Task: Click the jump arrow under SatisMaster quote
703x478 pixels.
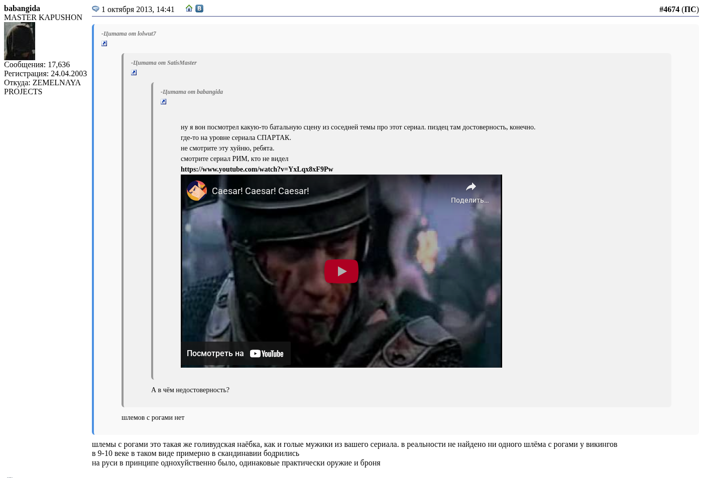Action: coord(134,73)
